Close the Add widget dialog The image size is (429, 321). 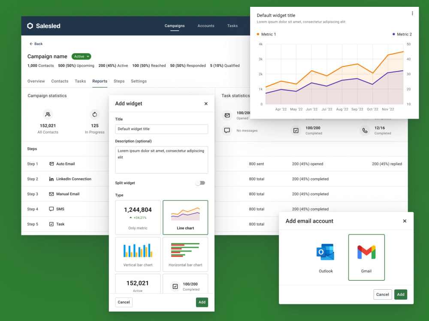pos(206,104)
